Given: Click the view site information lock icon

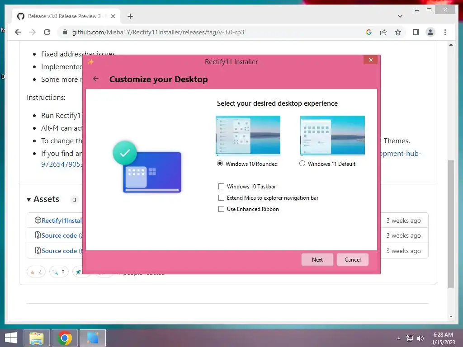Looking at the screenshot, I should click(x=65, y=32).
